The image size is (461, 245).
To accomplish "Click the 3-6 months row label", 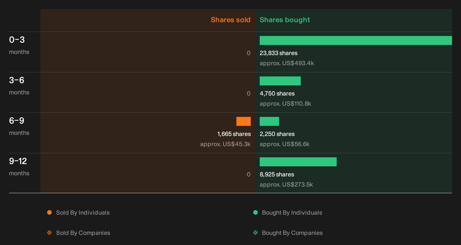I will (19, 86).
